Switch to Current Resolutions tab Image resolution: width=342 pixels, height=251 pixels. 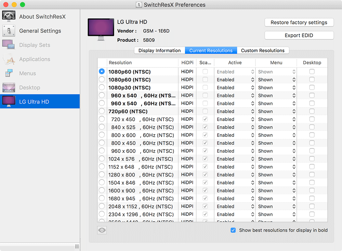(211, 50)
